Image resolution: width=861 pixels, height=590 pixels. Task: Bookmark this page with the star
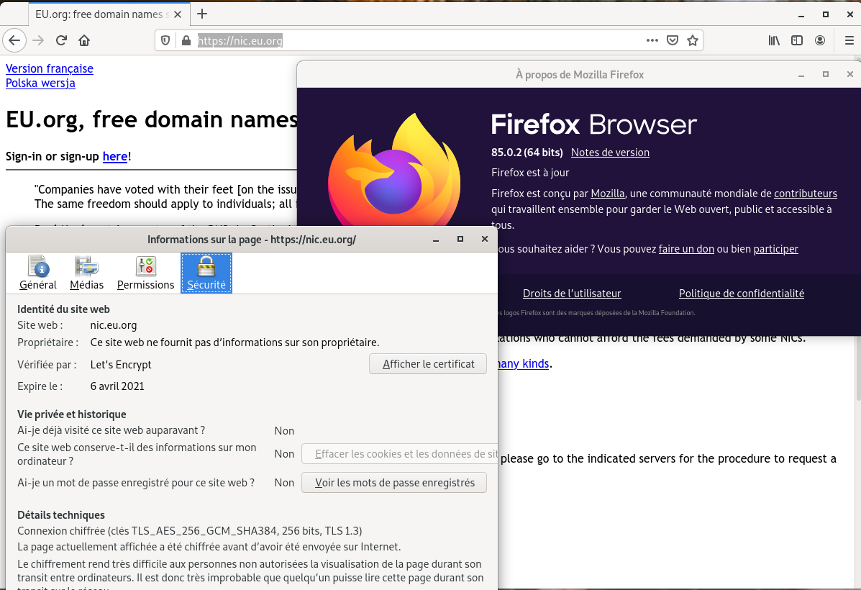pyautogui.click(x=693, y=40)
